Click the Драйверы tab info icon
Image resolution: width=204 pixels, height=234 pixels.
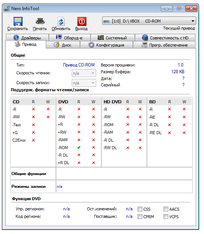[x=16, y=38]
